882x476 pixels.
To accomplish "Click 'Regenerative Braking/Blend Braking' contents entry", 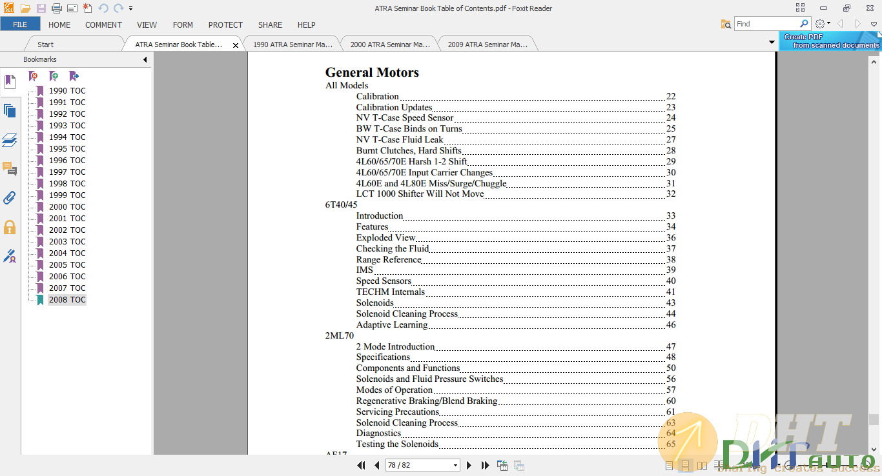I will tap(427, 401).
